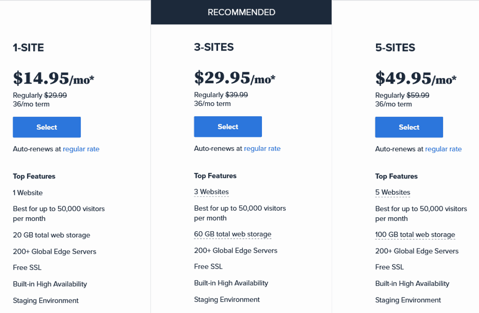Click the 5 Websites underlined feature
Image resolution: width=479 pixels, height=313 pixels.
(392, 192)
